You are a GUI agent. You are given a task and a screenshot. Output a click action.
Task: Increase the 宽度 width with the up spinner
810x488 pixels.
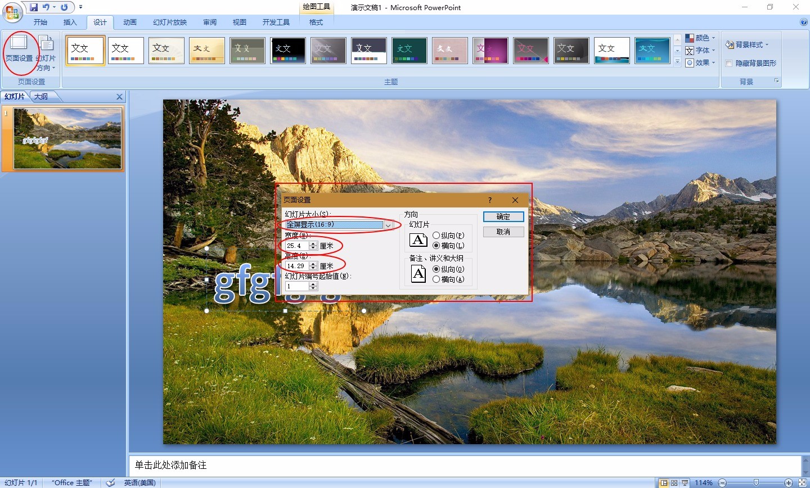(313, 243)
